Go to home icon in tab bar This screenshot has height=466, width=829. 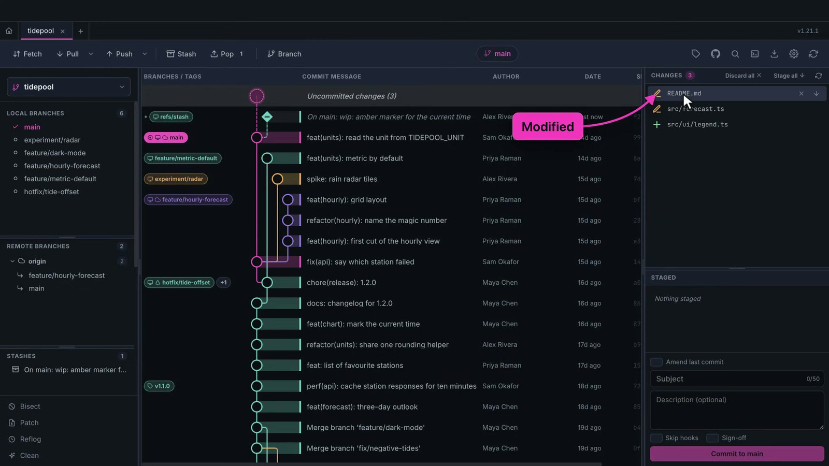[9, 31]
